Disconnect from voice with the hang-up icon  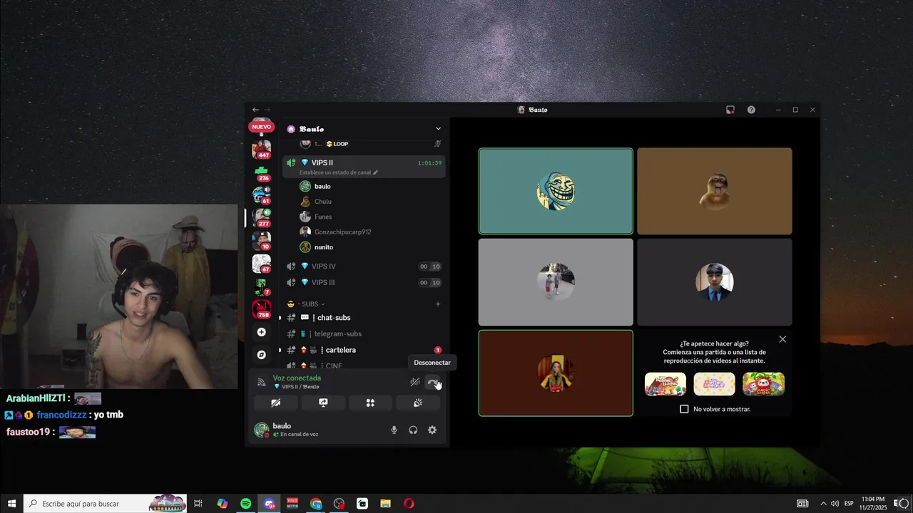432,383
